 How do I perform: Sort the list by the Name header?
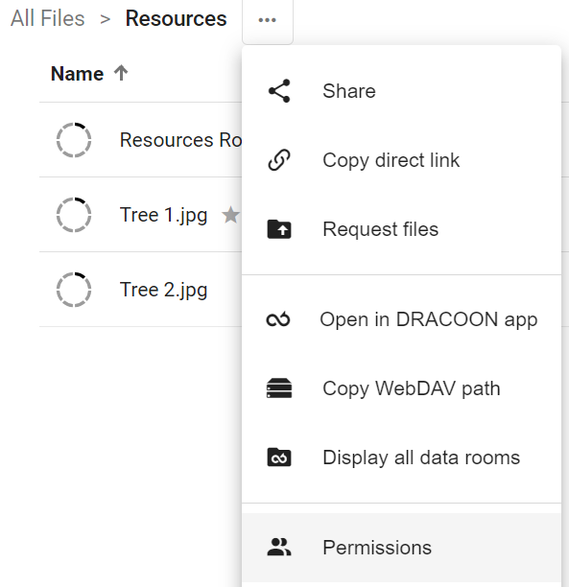77,73
